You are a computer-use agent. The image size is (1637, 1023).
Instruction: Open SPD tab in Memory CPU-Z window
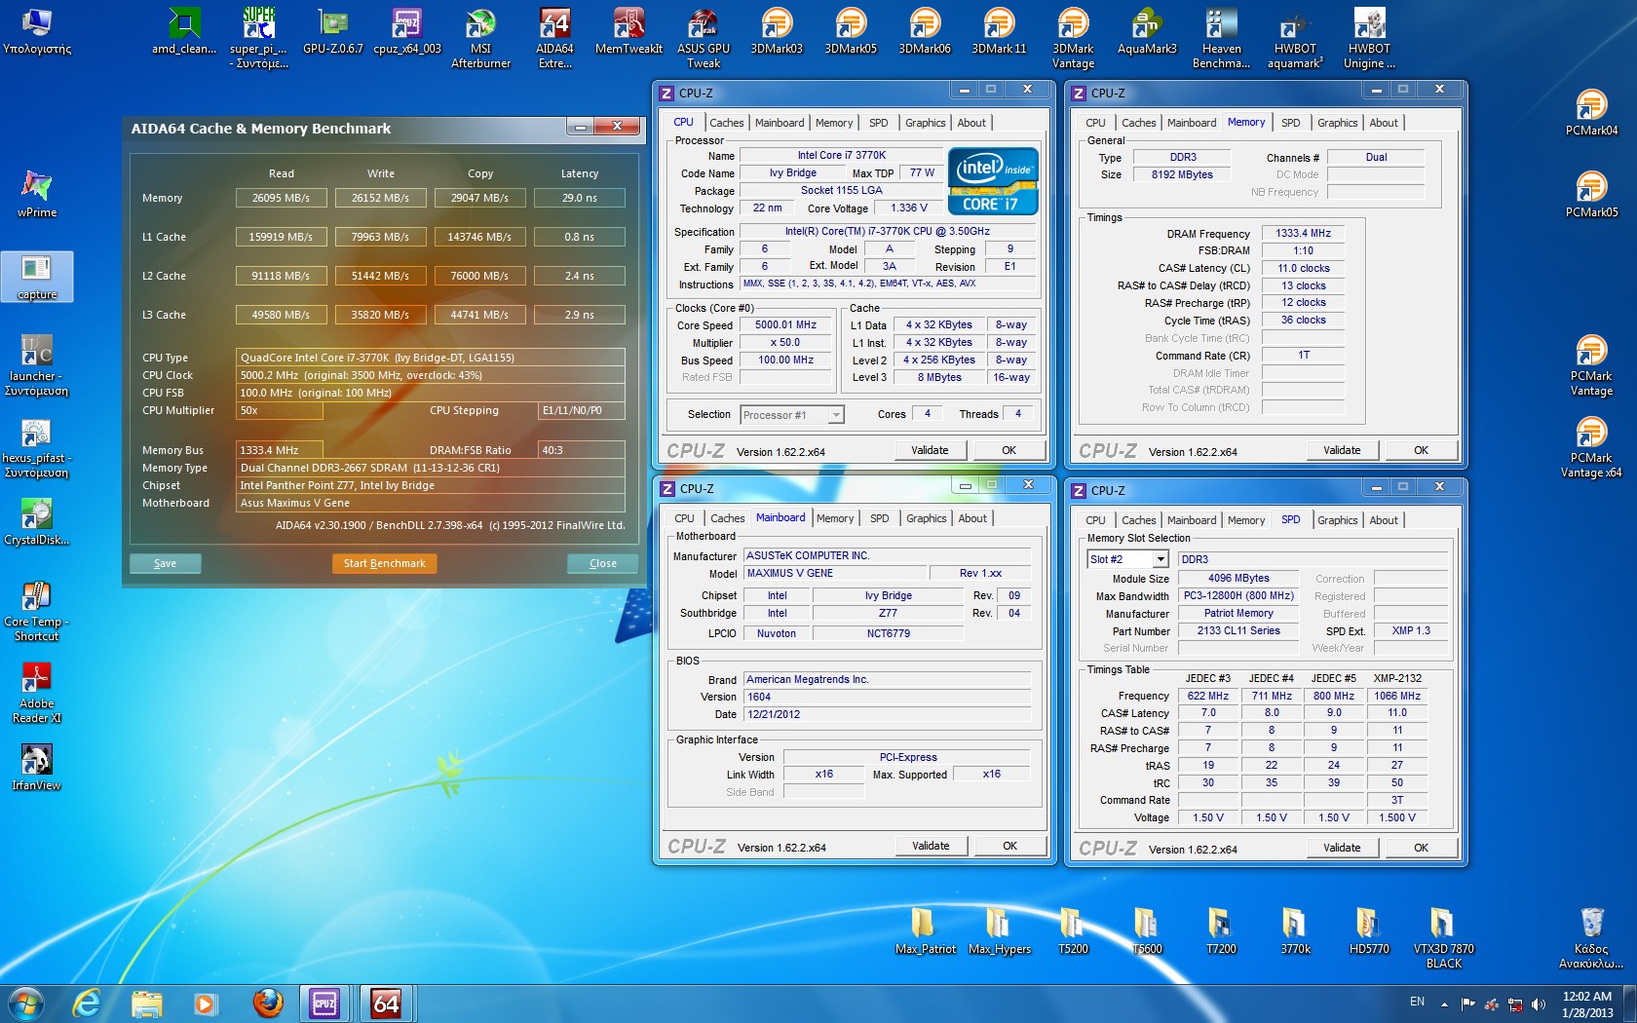pyautogui.click(x=1290, y=123)
